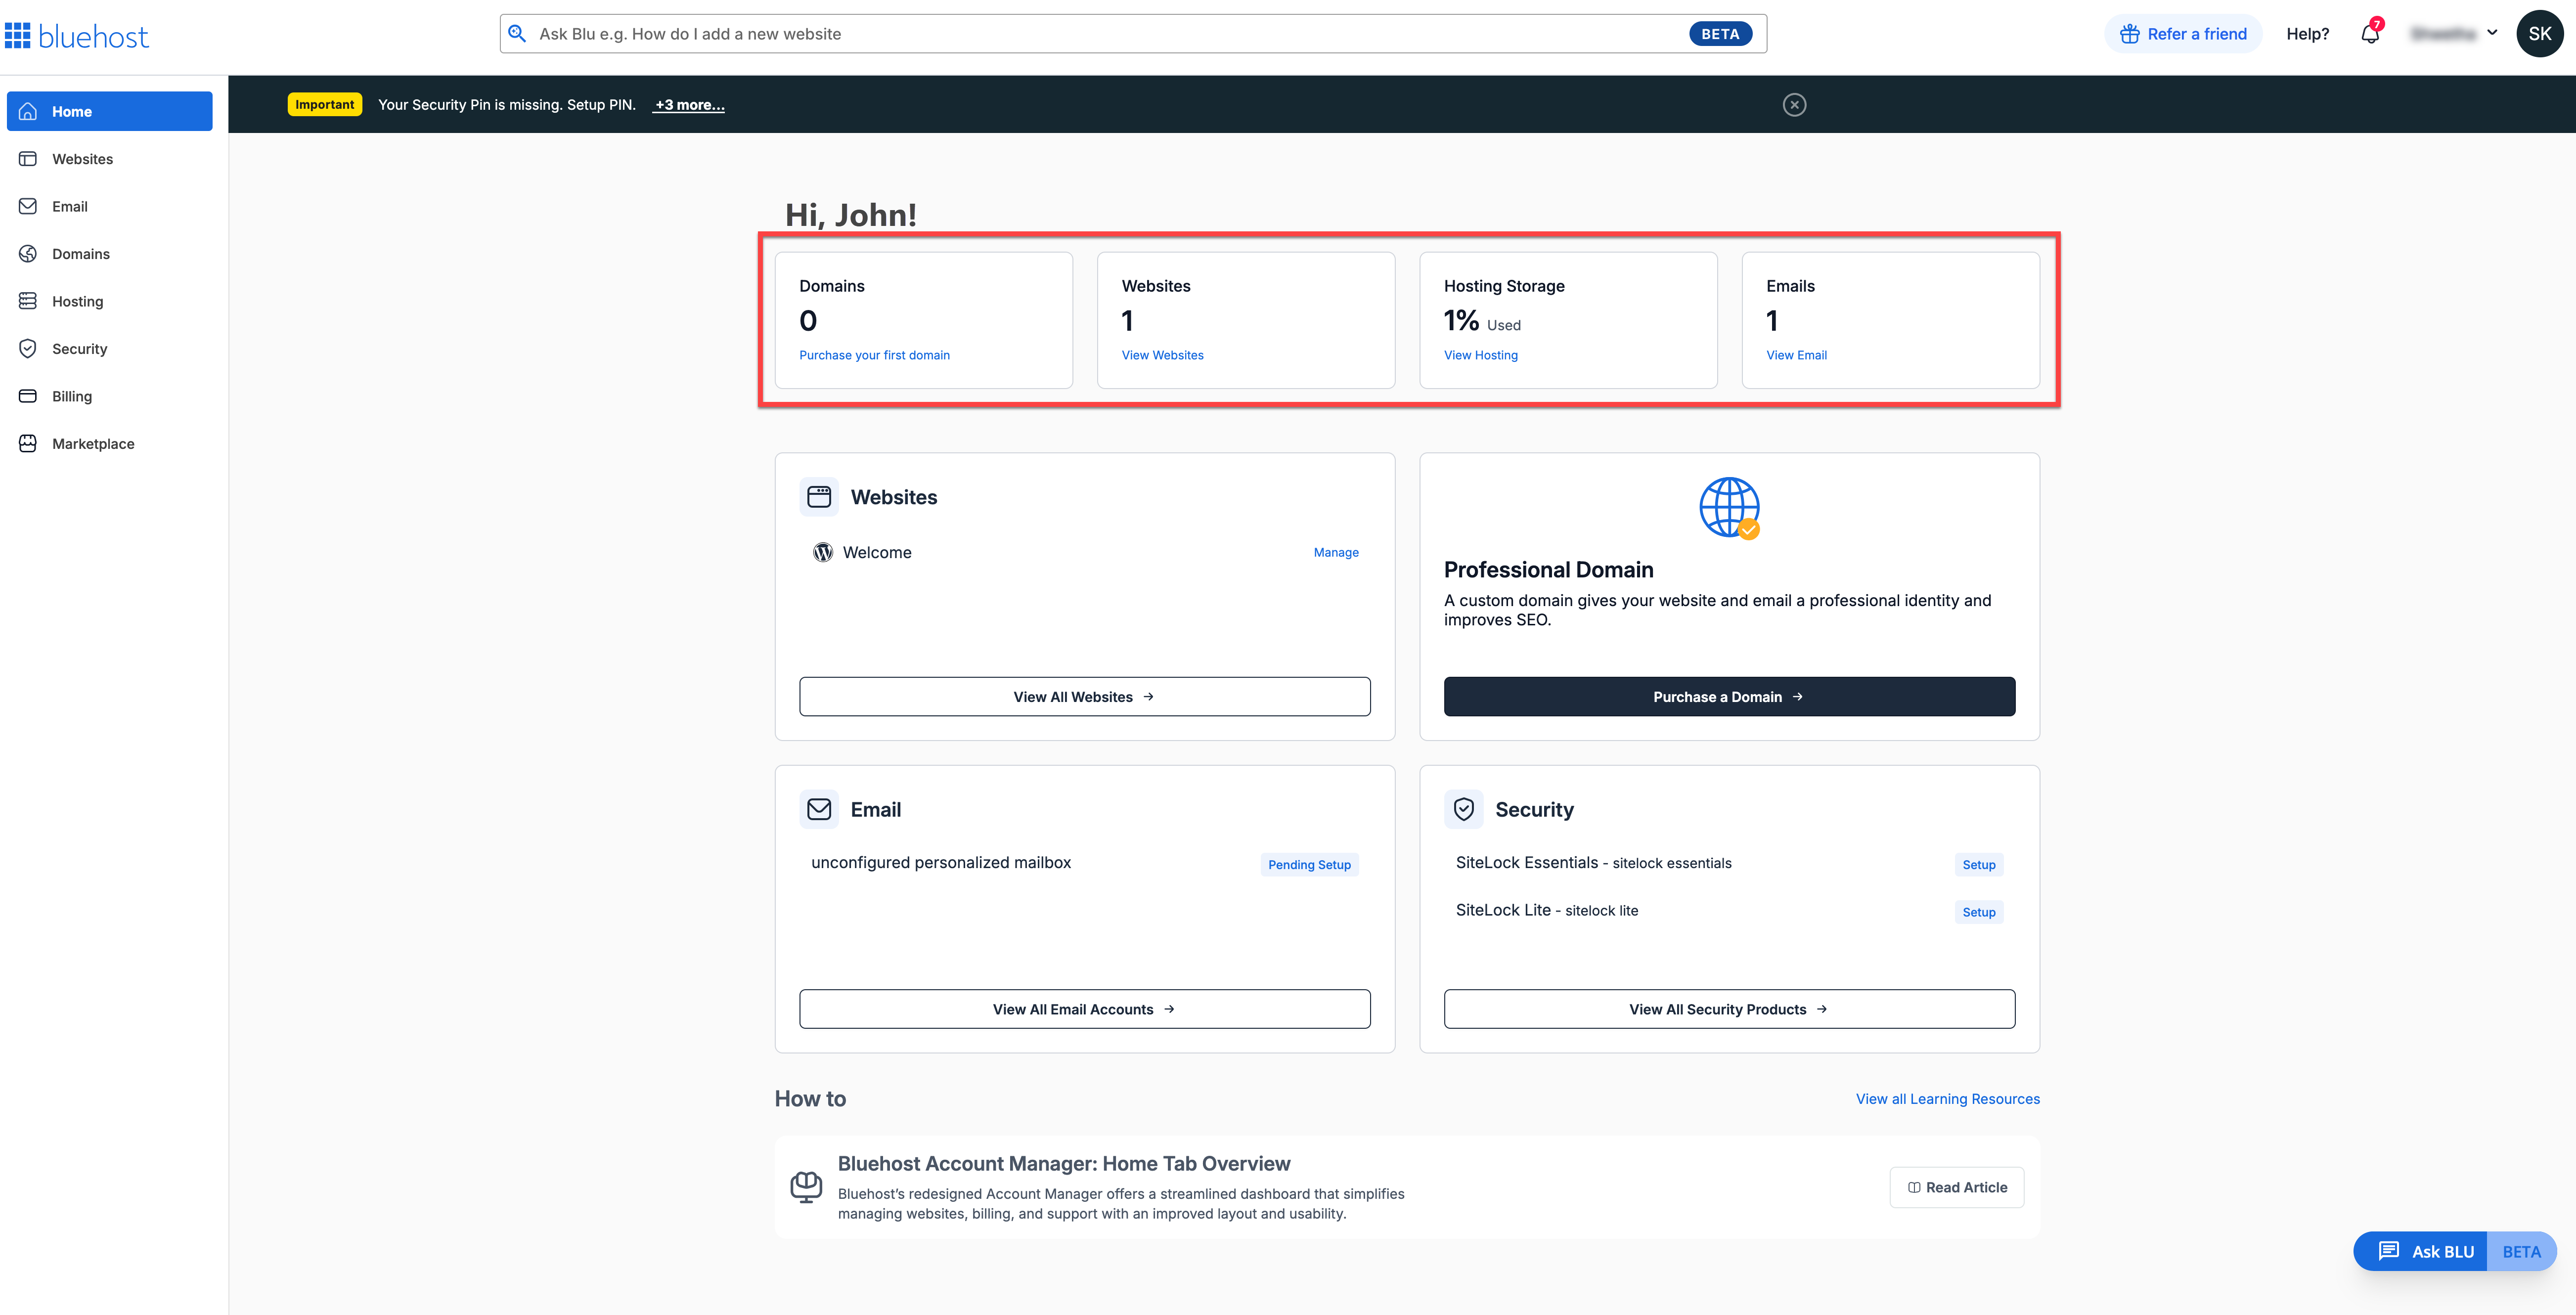Click the Bluehost logo
2576x1315 pixels.
click(78, 35)
